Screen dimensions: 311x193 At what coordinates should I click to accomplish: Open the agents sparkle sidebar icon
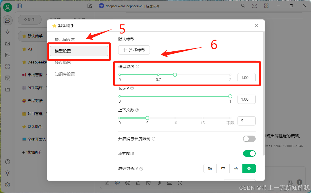click(x=7, y=32)
